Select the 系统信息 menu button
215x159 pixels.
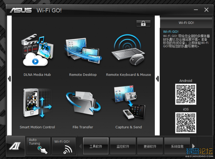click(x=177, y=146)
